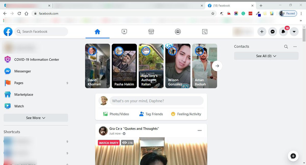The image size is (306, 165).
Task: View Aman Badsah's story
Action: coord(205,66)
